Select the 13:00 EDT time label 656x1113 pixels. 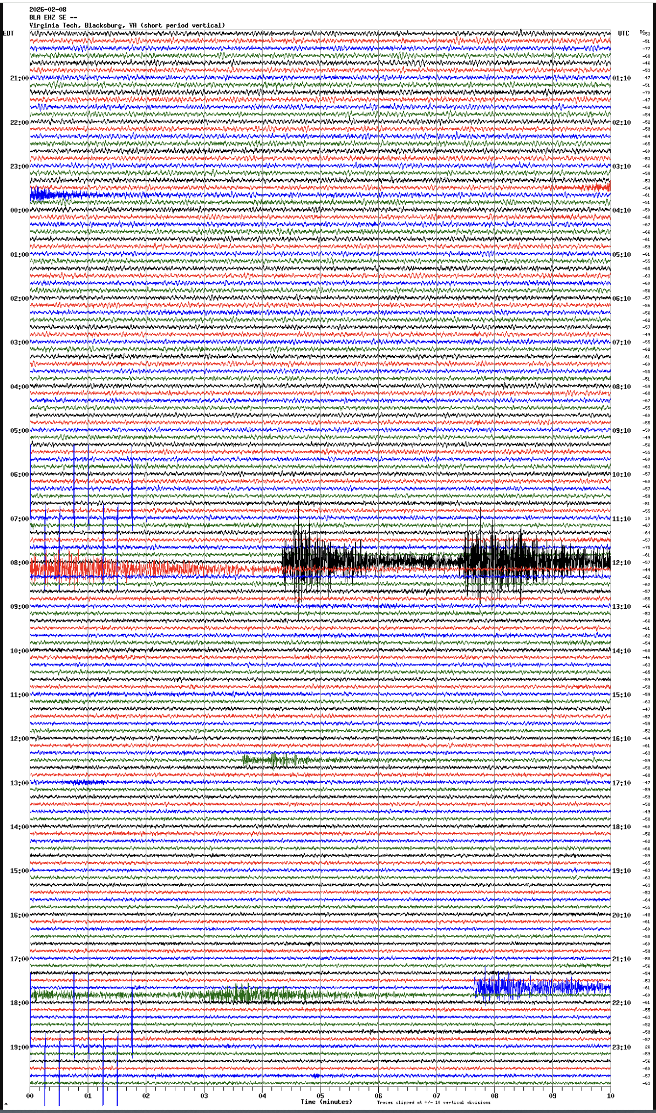pos(19,783)
